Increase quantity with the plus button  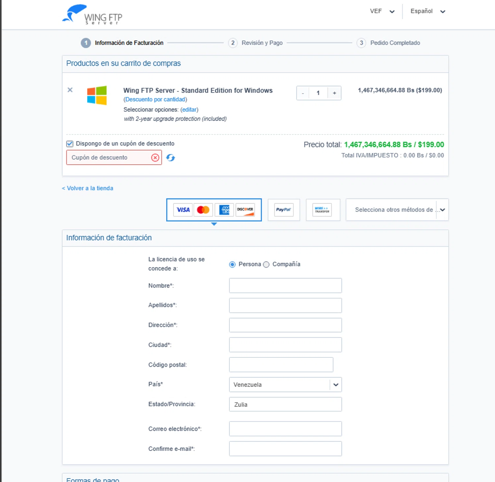[x=334, y=93]
